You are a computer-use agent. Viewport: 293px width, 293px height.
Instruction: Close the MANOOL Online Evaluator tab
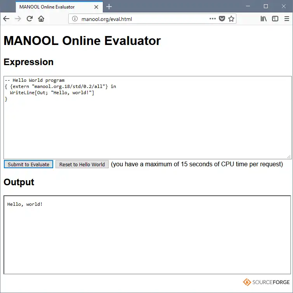pos(96,7)
